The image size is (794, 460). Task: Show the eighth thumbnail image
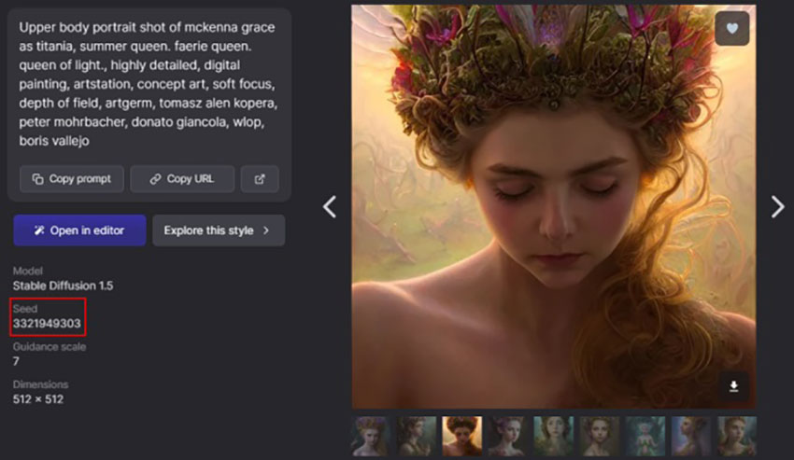click(x=690, y=436)
